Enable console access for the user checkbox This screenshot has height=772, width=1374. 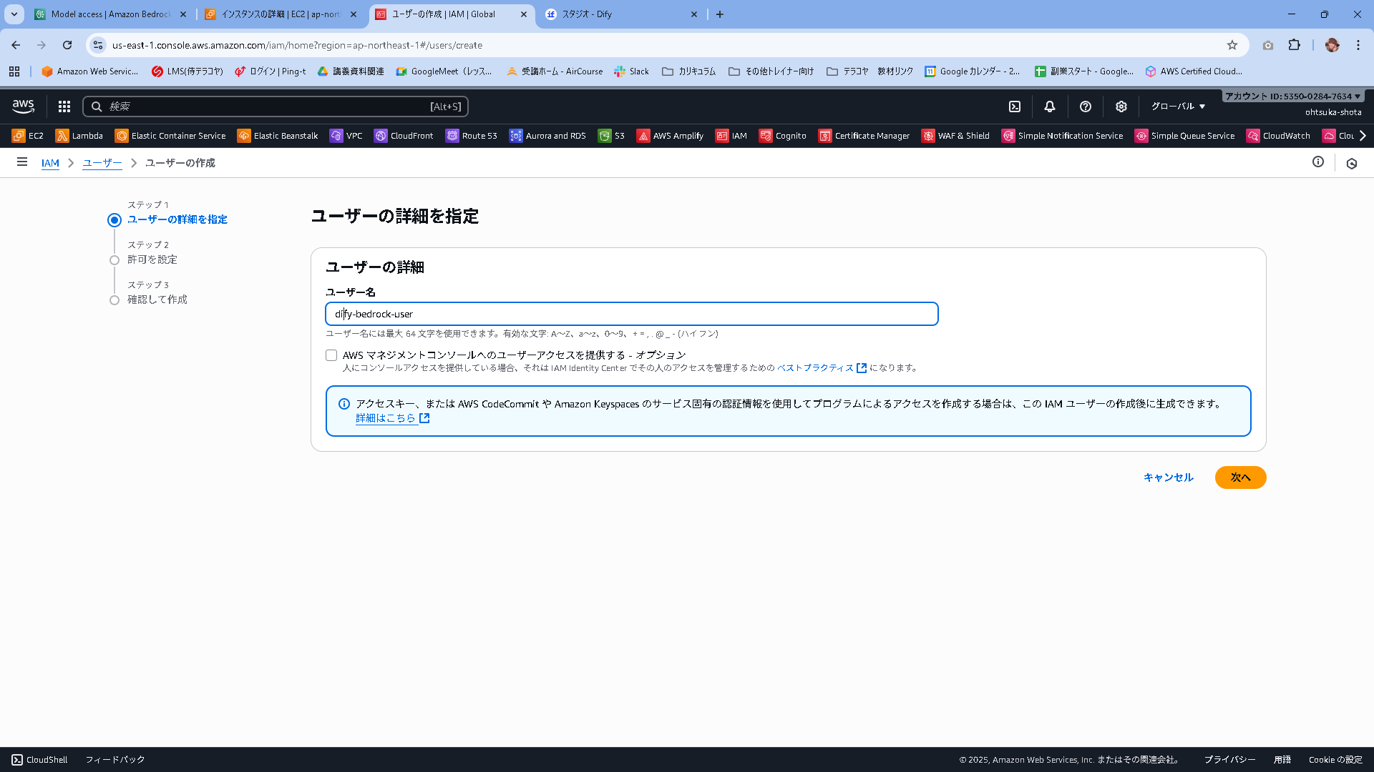(331, 355)
